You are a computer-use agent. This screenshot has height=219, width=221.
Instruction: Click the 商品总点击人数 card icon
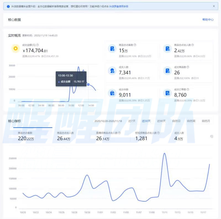(167, 49)
